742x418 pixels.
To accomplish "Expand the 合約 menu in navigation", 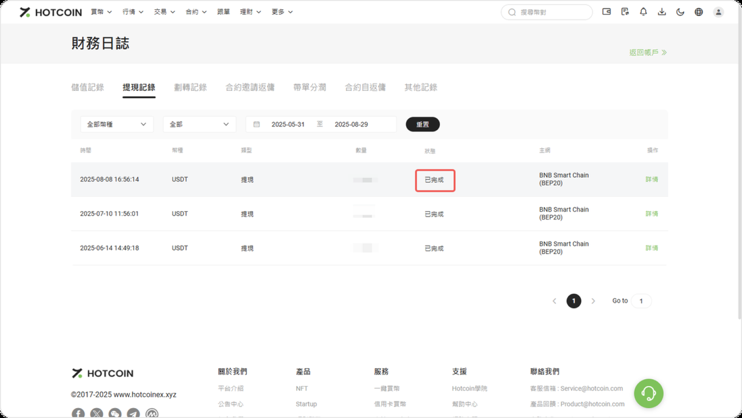I will (x=195, y=12).
